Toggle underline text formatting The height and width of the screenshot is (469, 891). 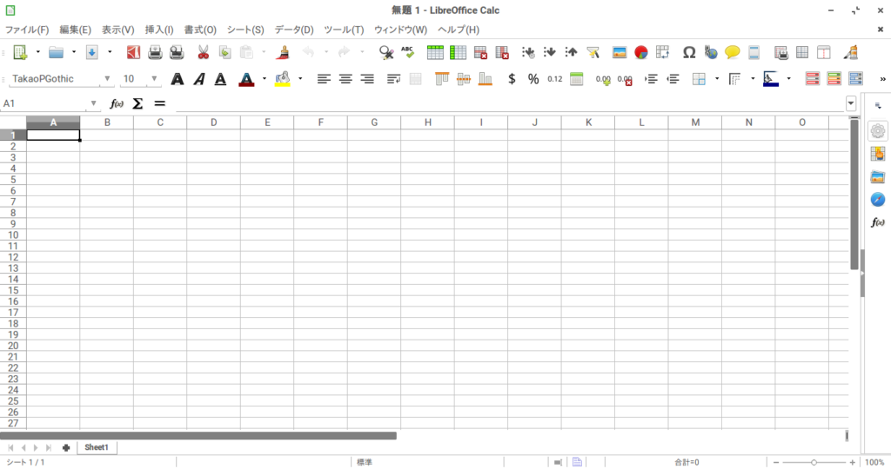[220, 79]
